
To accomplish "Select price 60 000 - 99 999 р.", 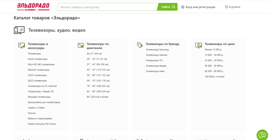I will tap(214, 71).
